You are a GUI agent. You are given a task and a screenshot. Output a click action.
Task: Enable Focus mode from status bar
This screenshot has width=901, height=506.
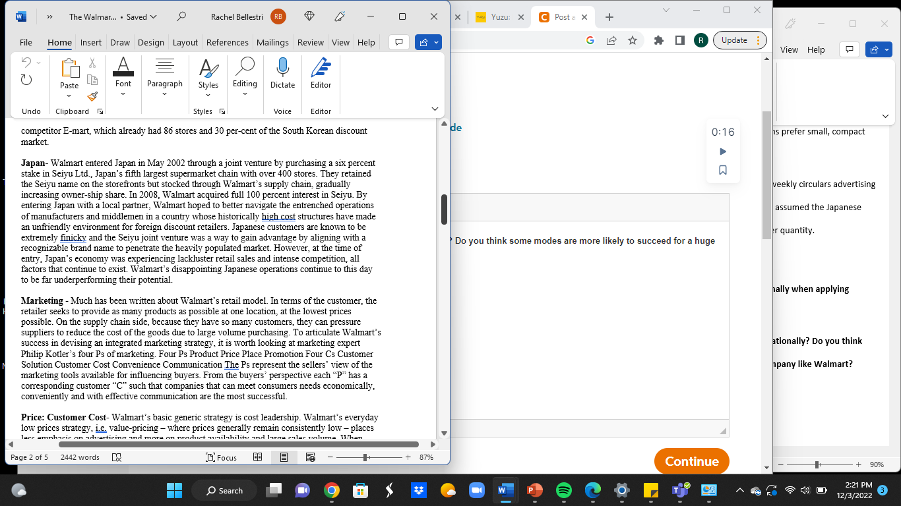tap(222, 457)
